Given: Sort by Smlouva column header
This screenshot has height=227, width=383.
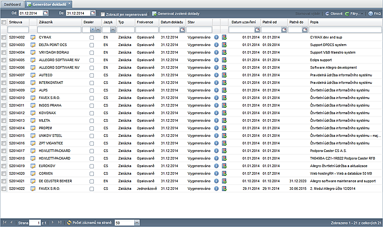Looking at the screenshot, I should point(16,22).
